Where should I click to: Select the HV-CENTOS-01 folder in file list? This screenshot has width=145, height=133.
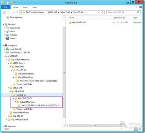pos(79,22)
